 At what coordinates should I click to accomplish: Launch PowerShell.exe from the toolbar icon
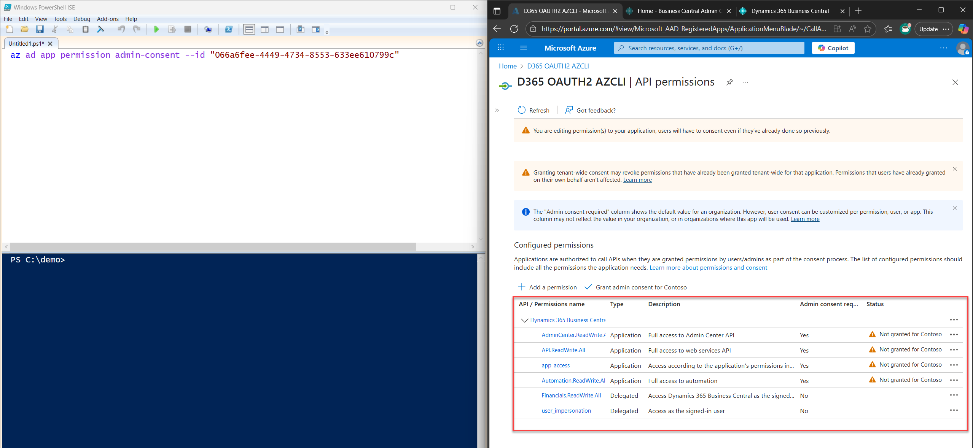pyautogui.click(x=228, y=29)
